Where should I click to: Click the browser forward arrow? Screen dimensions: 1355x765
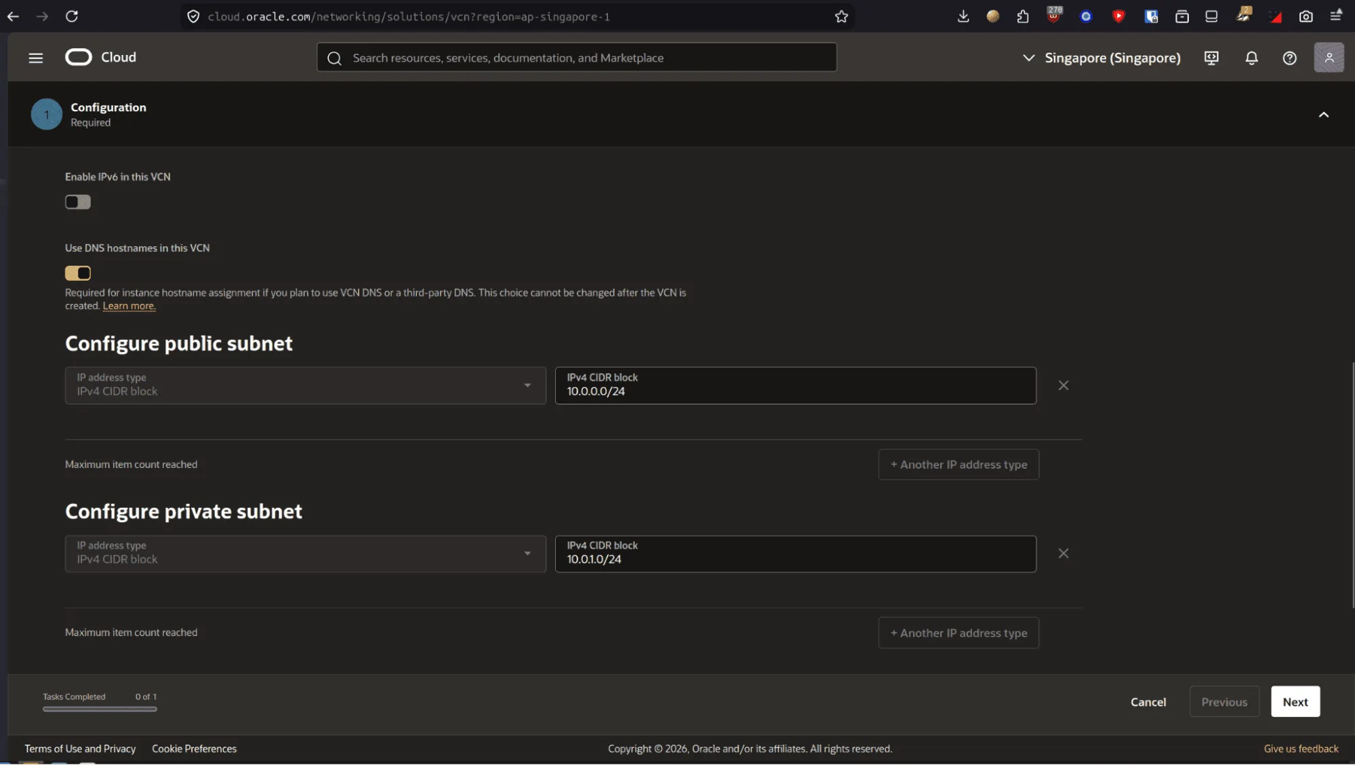coord(42,16)
